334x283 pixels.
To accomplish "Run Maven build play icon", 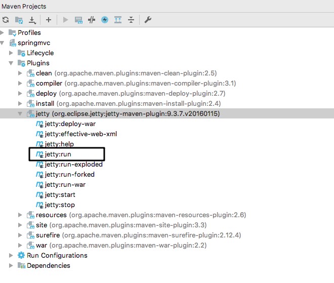I will (66, 20).
